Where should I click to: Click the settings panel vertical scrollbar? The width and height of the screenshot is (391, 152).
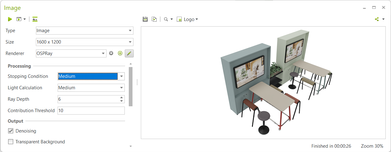point(131,87)
